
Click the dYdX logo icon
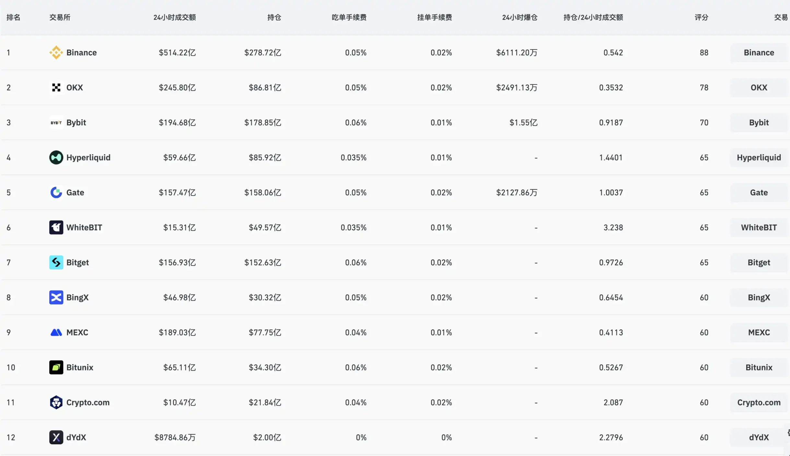pyautogui.click(x=56, y=437)
